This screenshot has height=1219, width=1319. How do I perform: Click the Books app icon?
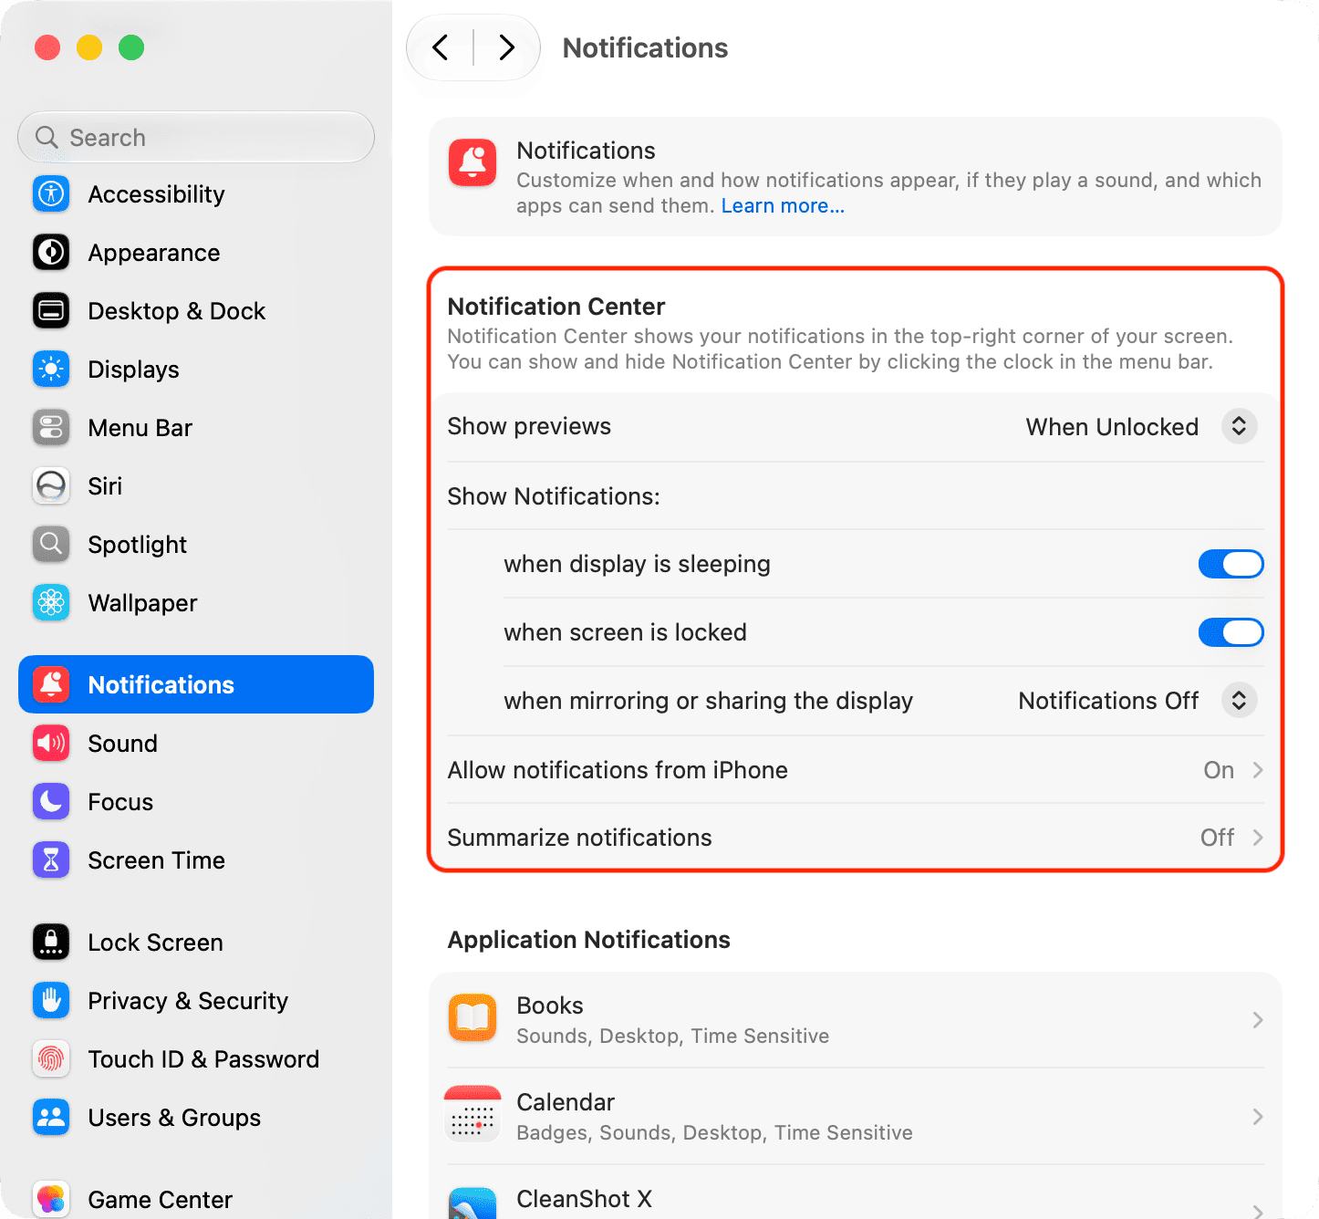click(x=473, y=1018)
